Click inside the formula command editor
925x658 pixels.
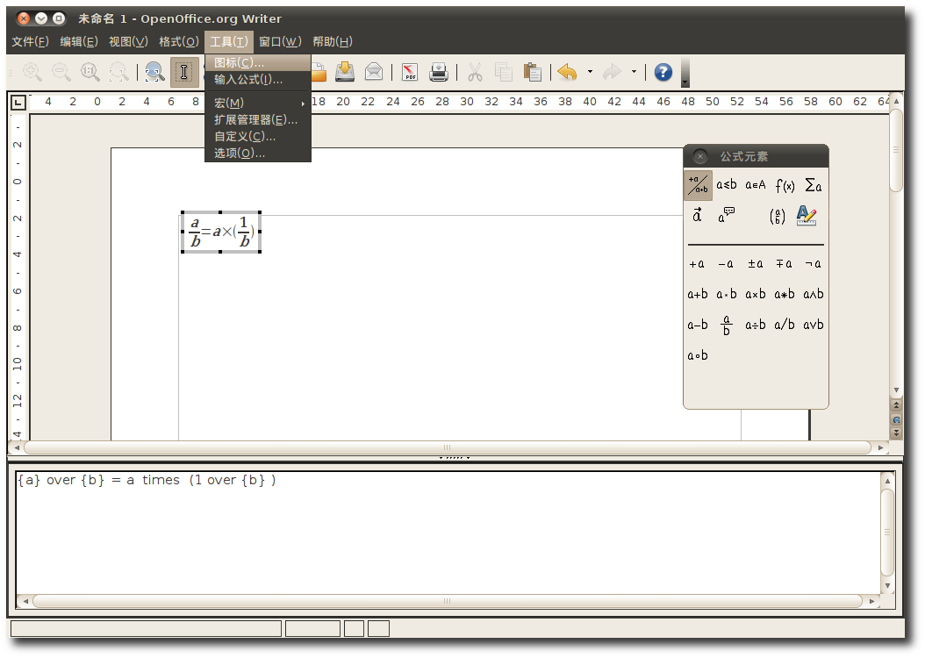[x=448, y=535]
